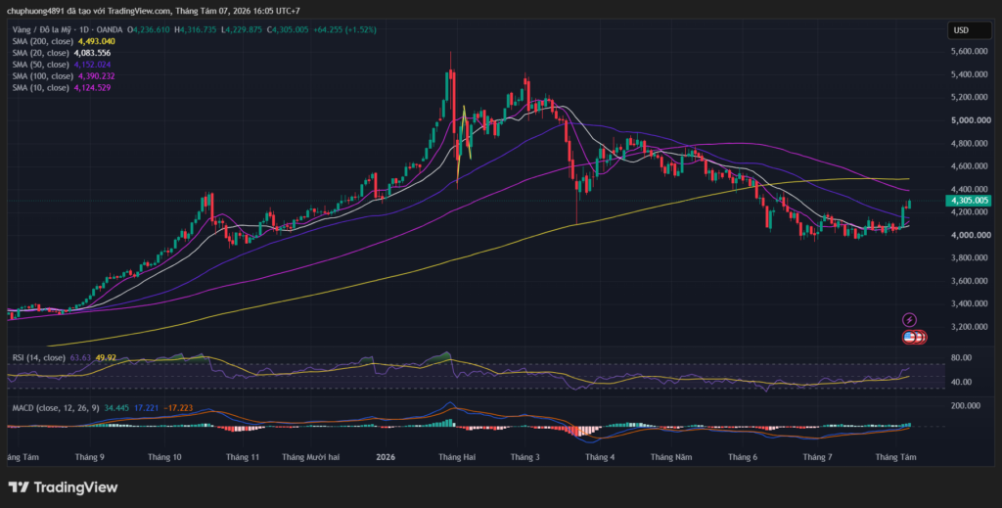Click the yellow SMA 200 value 4,493.040

[97, 41]
